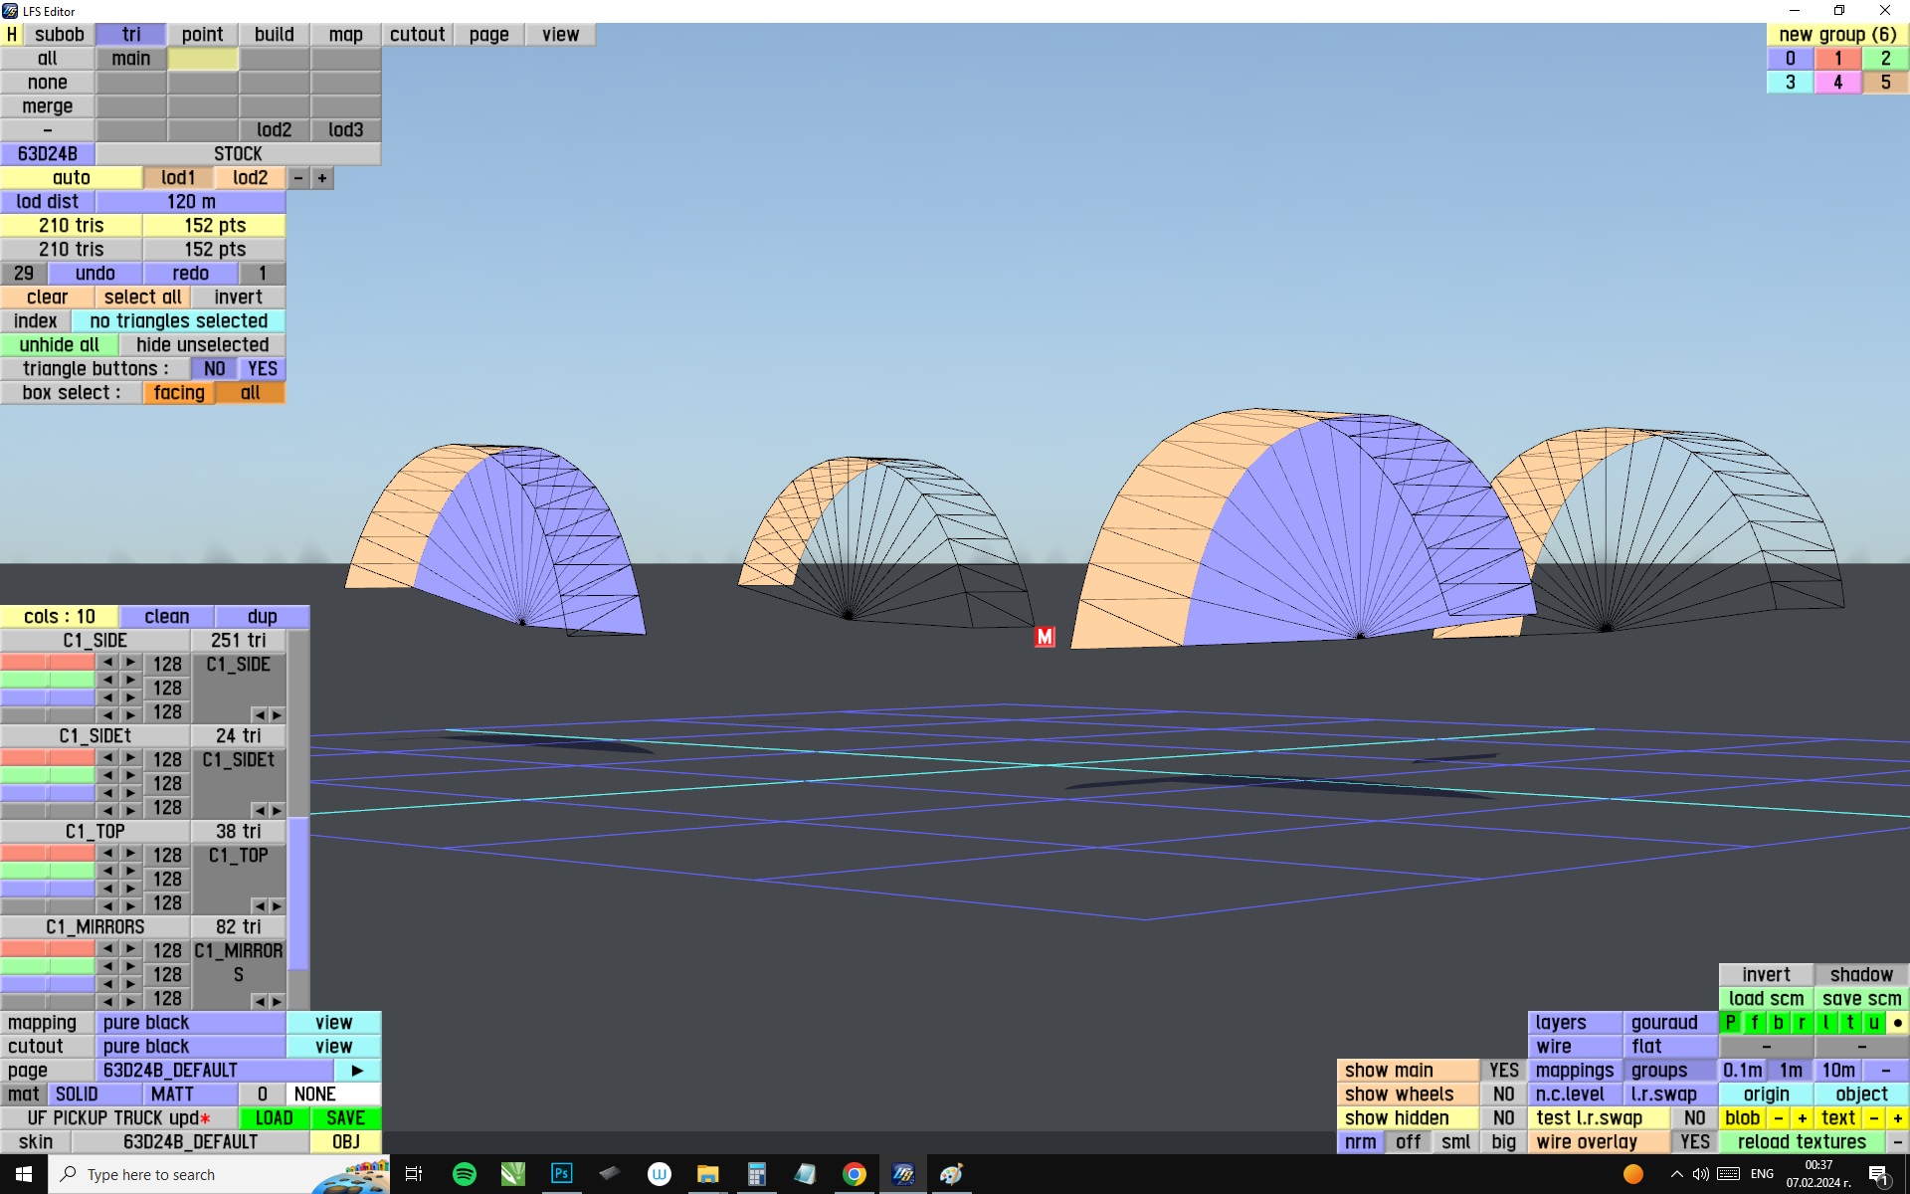Open skin 63D24B_DEFAULT selector
Screen dimensions: 1910x1194
pyautogui.click(x=190, y=1142)
